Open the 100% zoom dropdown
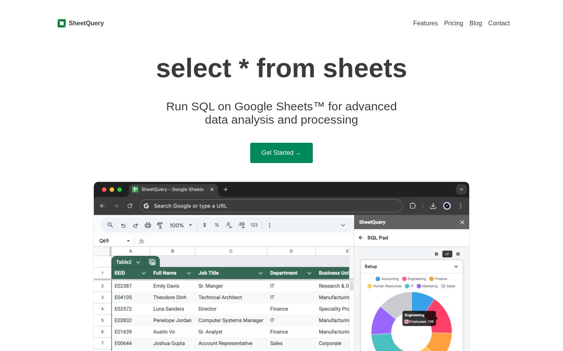This screenshot has height=351, width=563. 181,225
